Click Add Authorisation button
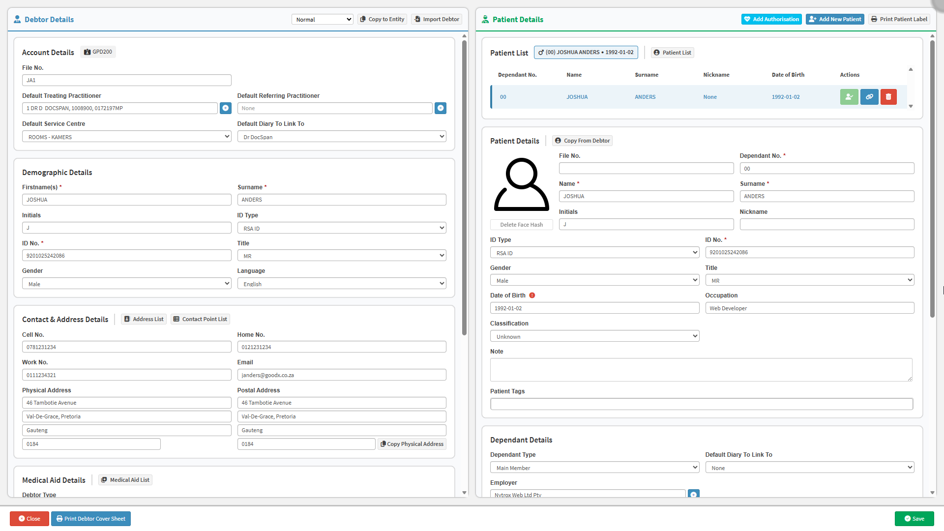This screenshot has height=531, width=944. coord(771,19)
